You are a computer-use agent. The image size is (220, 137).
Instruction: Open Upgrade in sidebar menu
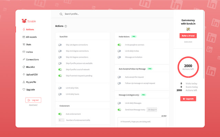(30, 89)
